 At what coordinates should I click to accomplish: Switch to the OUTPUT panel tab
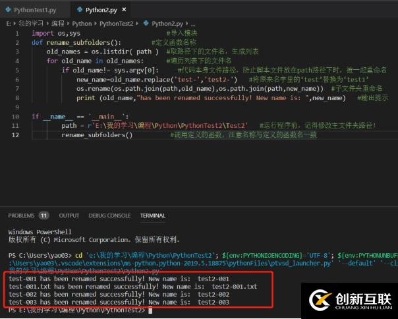point(69,216)
